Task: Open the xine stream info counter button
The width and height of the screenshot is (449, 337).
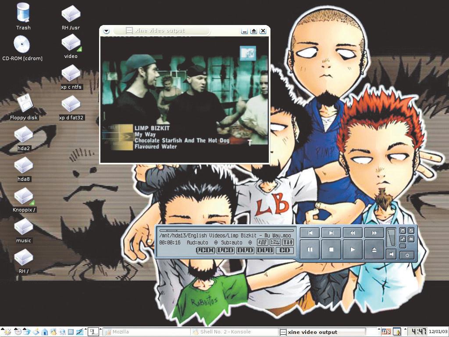Action: [x=263, y=242]
